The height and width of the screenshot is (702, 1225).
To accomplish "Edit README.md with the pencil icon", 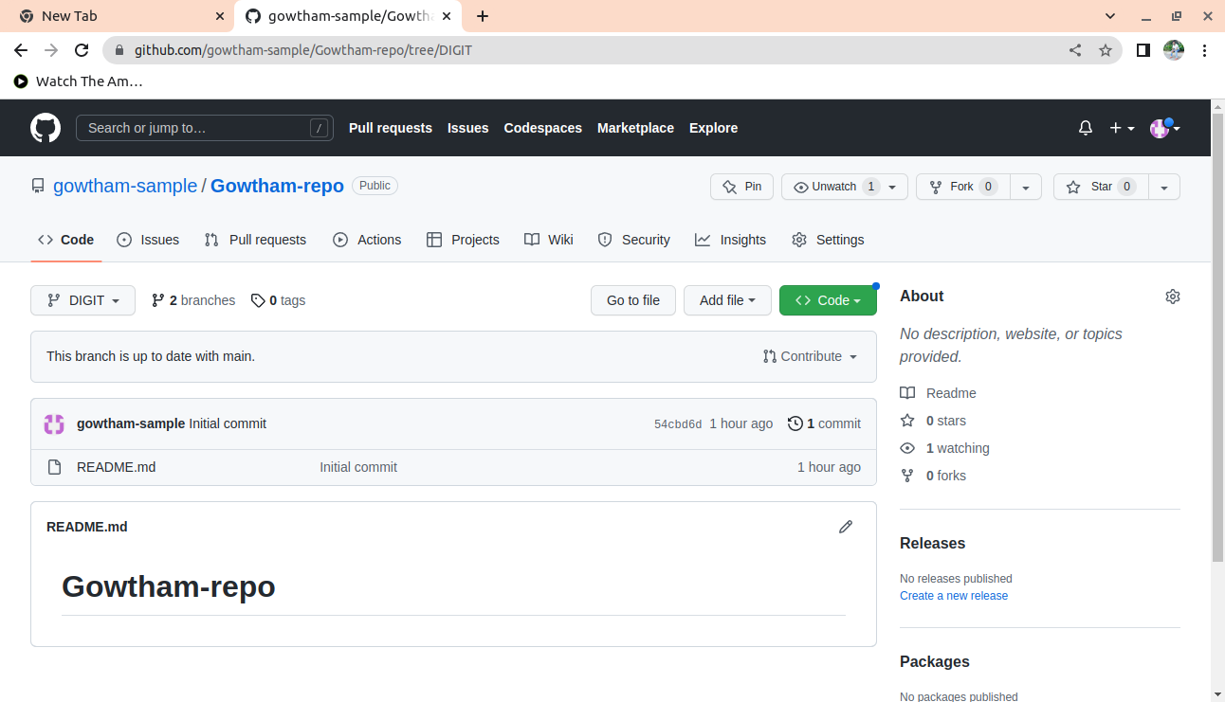I will point(846,527).
